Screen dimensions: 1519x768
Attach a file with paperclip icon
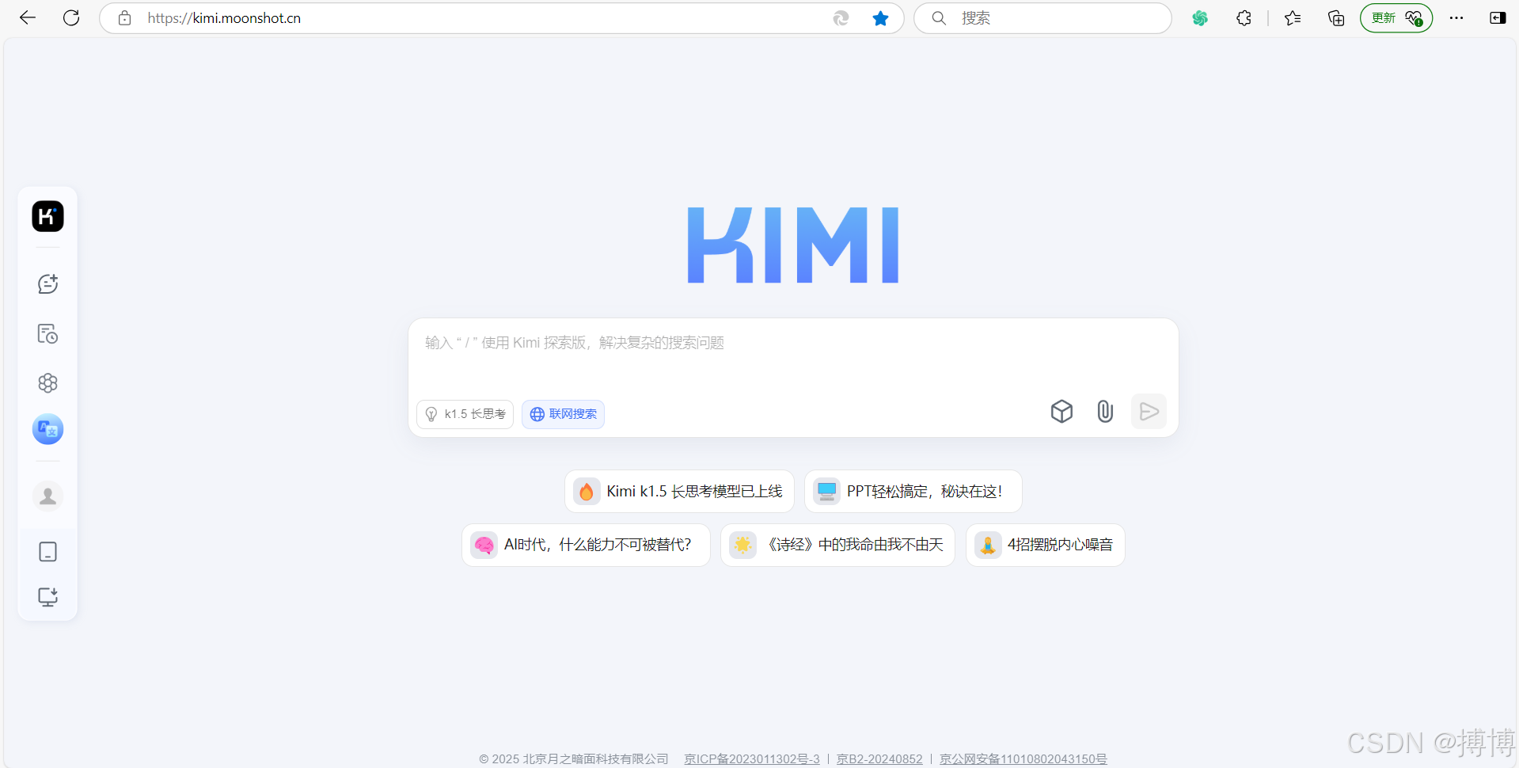click(x=1105, y=411)
